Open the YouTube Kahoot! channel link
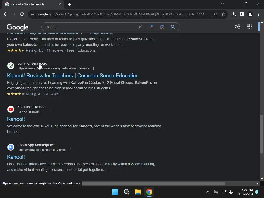This screenshot has height=198, width=264. pos(16,119)
